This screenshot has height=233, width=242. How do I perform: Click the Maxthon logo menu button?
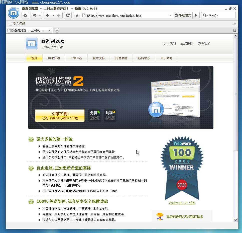pos(14,13)
